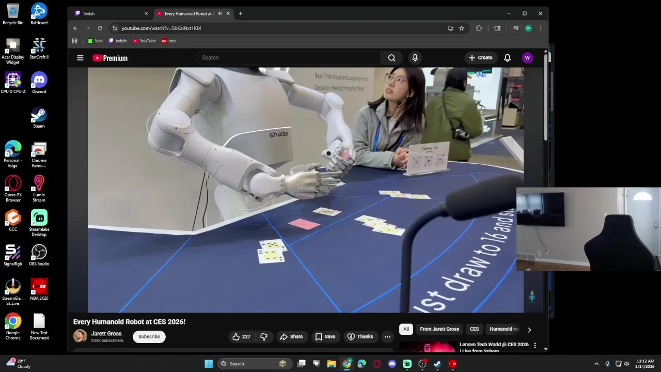Open Chrome media controls icon
Viewport: 661px width, 372px height.
tap(515, 28)
